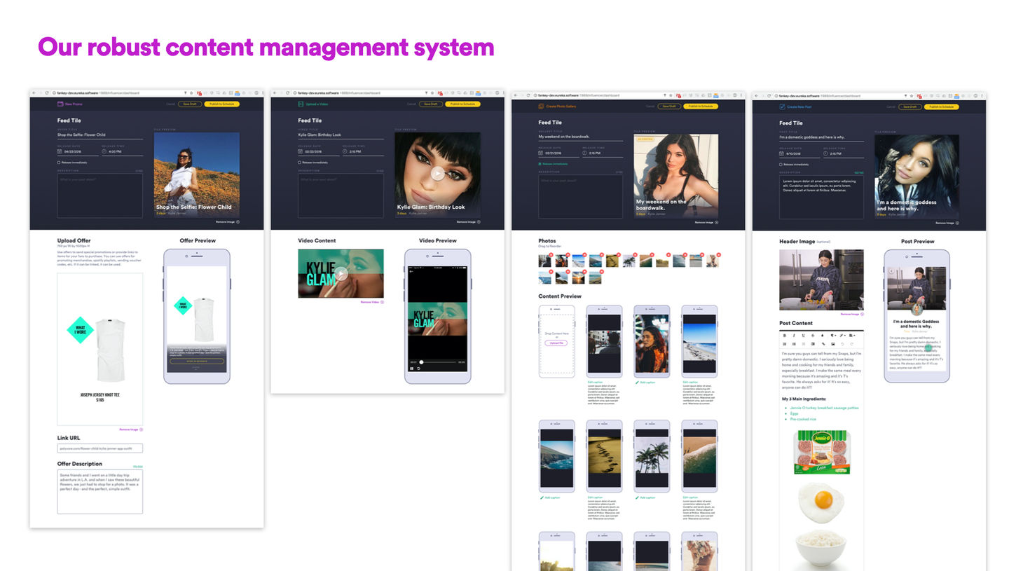Check Release immediately in the Create New Post window

pyautogui.click(x=781, y=163)
